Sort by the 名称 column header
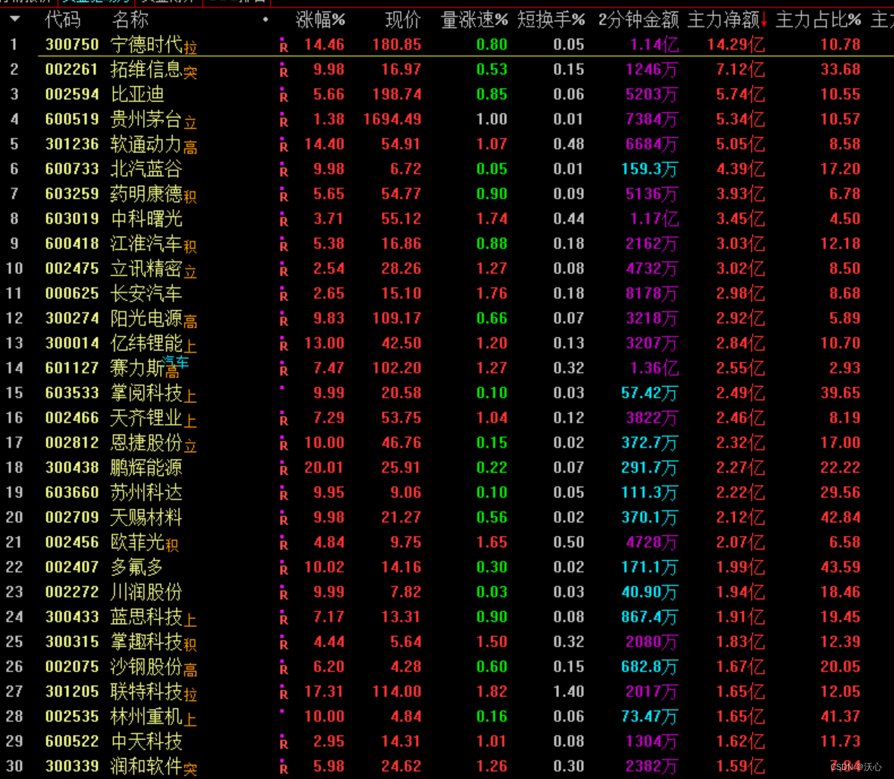Screen dimensions: 894x779 130,20
